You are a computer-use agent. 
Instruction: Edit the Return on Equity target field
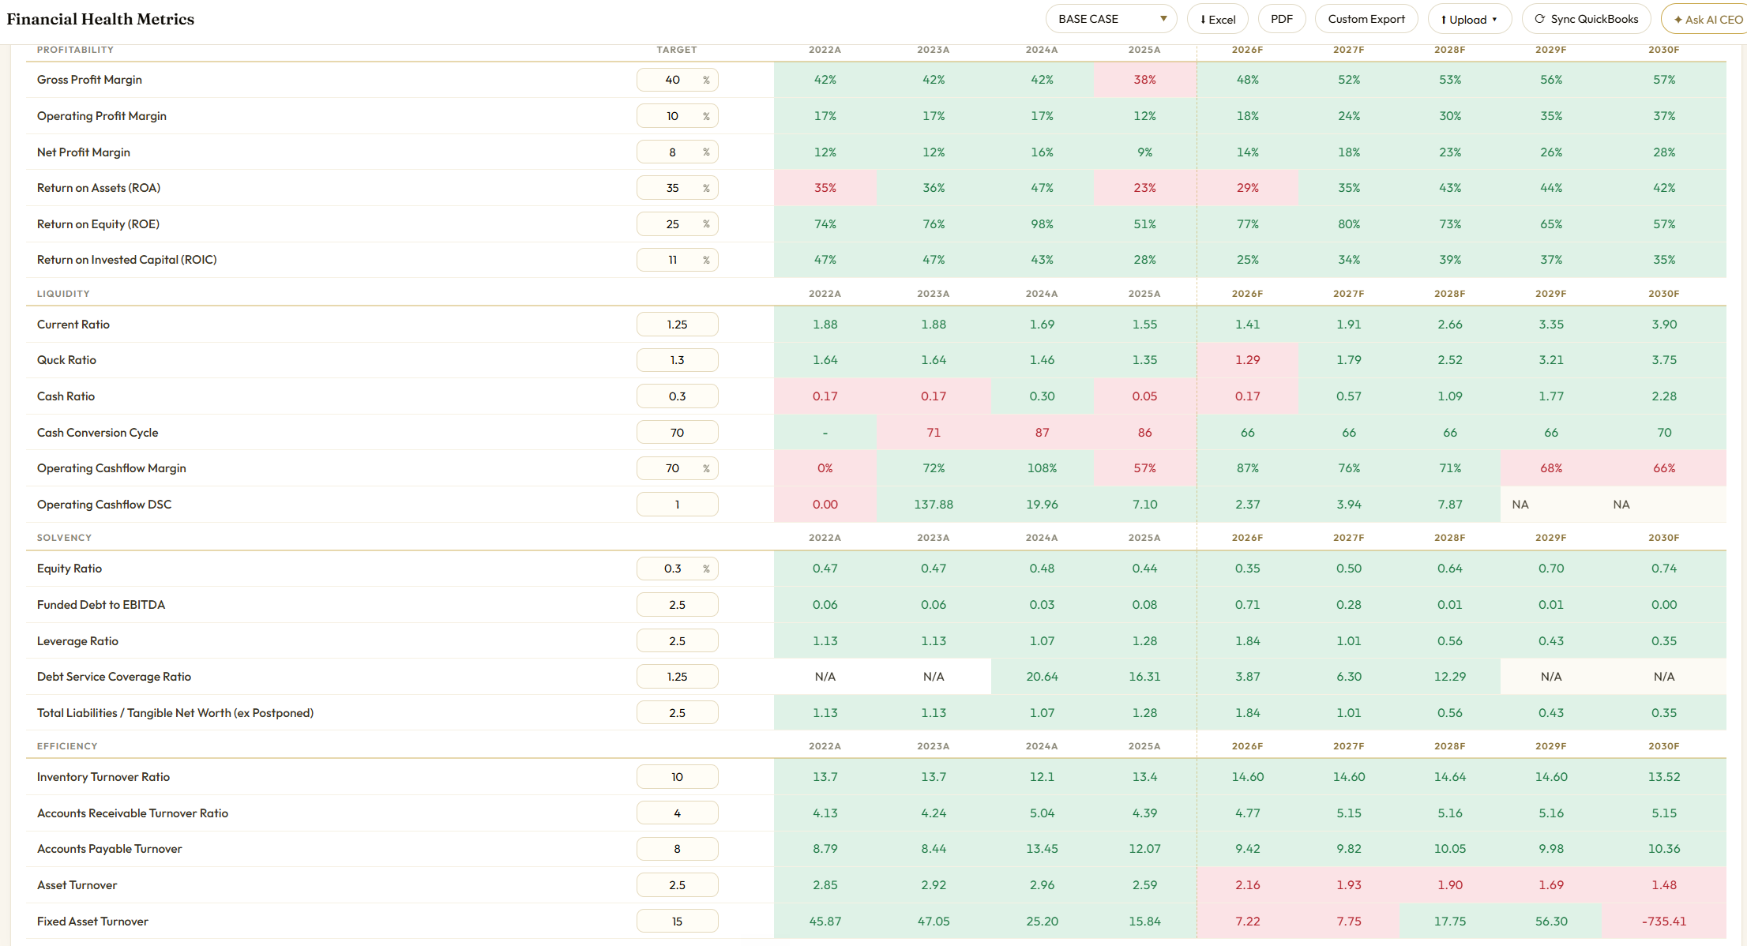click(677, 224)
